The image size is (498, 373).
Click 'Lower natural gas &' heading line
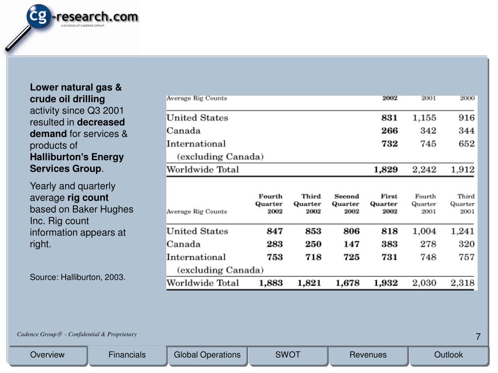coord(76,87)
